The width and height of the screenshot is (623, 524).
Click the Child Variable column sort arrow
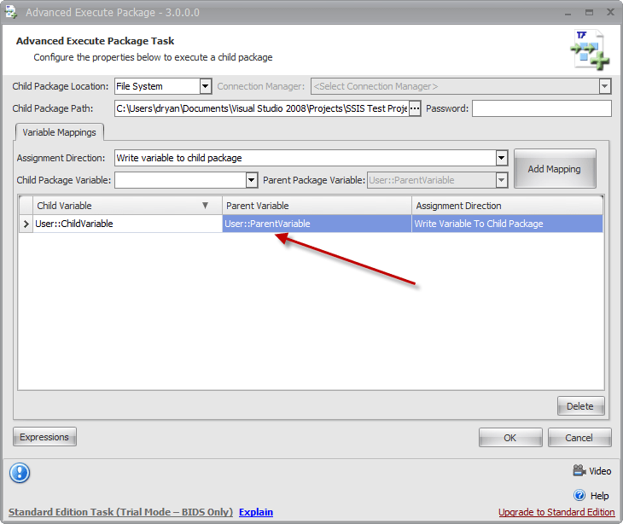coord(205,206)
